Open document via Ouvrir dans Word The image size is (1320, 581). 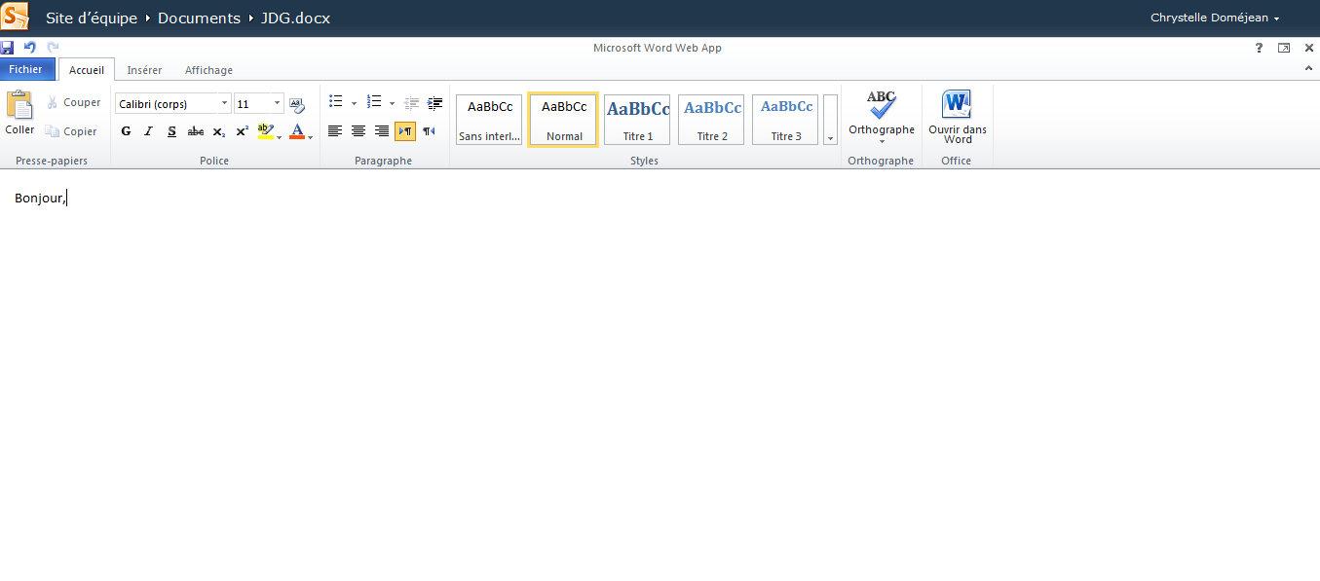(957, 117)
